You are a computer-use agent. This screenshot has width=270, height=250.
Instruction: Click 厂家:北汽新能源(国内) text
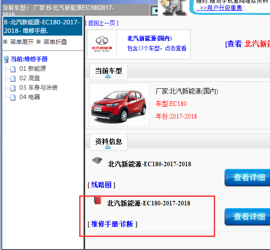coord(187,91)
